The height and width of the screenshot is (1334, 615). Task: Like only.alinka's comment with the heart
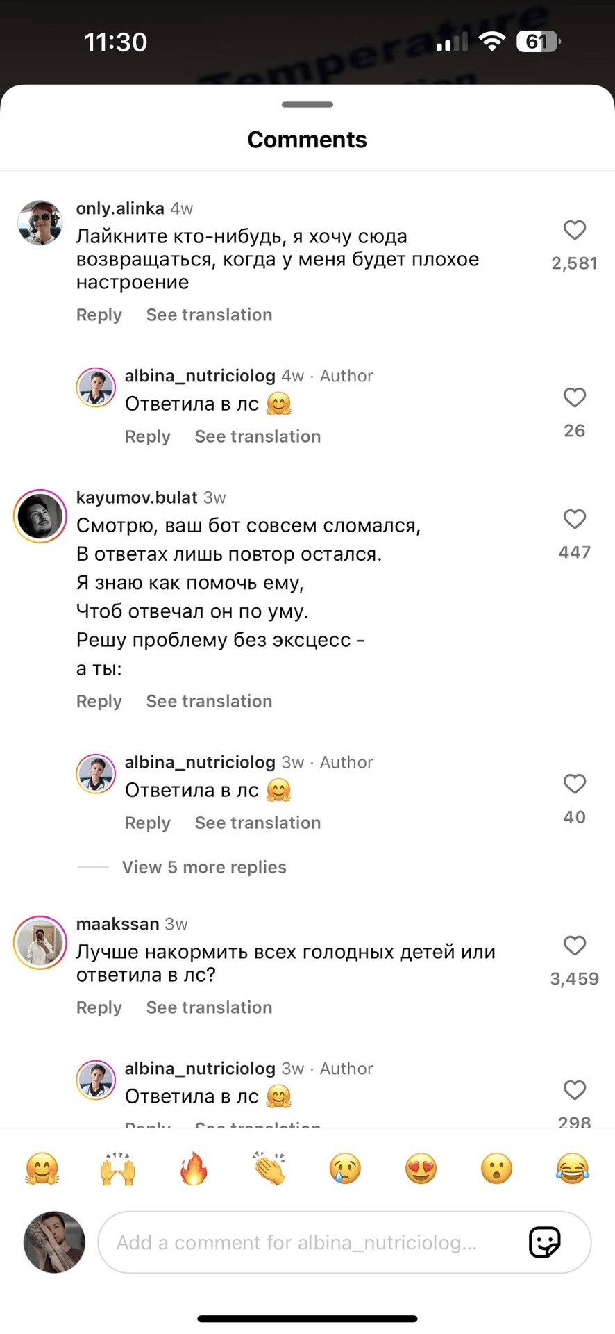click(x=574, y=230)
